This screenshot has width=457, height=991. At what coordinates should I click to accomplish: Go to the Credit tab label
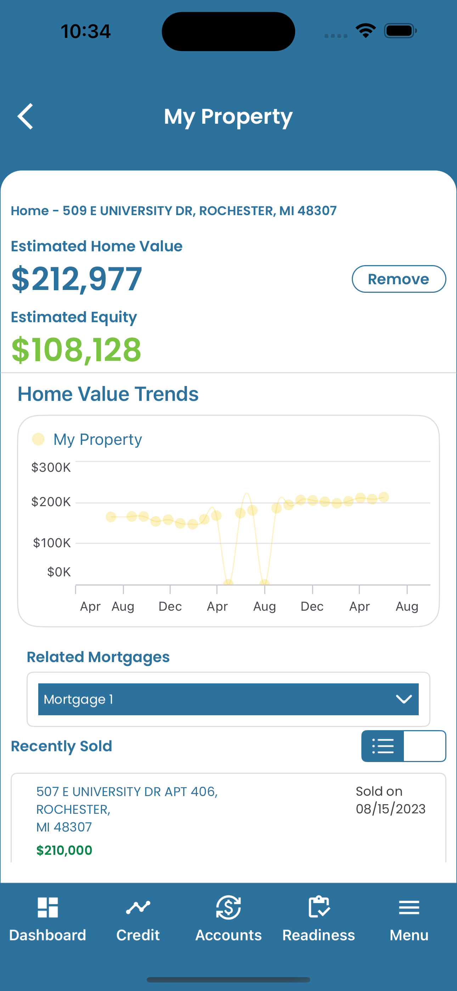pos(138,935)
